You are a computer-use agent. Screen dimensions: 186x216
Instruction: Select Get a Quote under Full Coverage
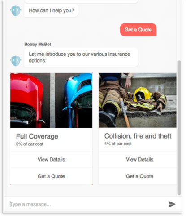(x=51, y=176)
